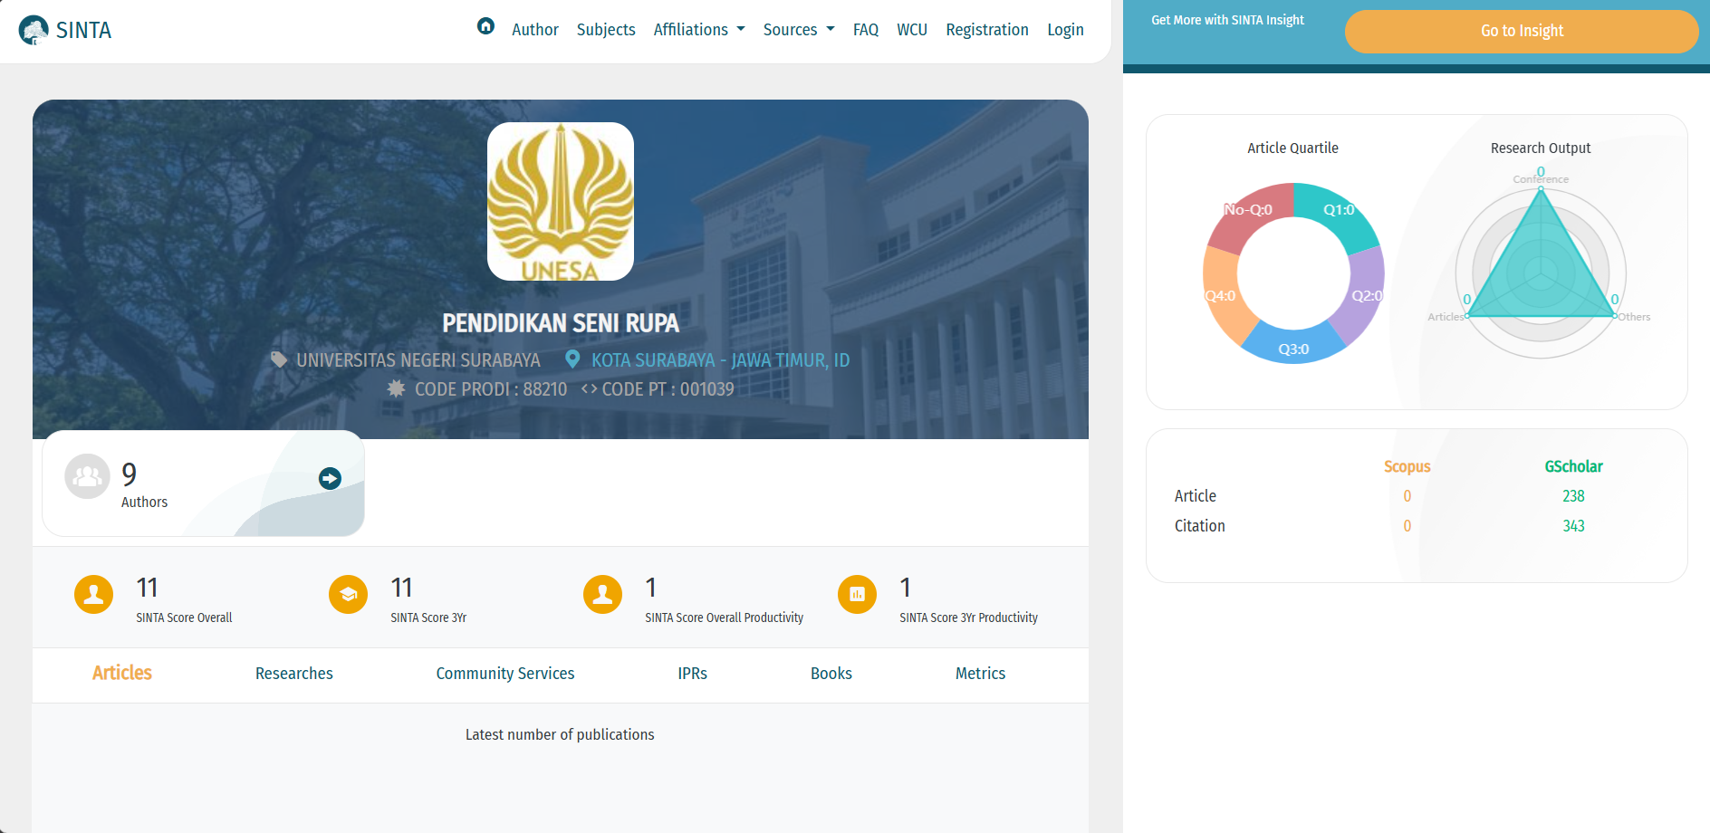The width and height of the screenshot is (1710, 833).
Task: Switch to the Researches tab
Action: pyautogui.click(x=293, y=673)
